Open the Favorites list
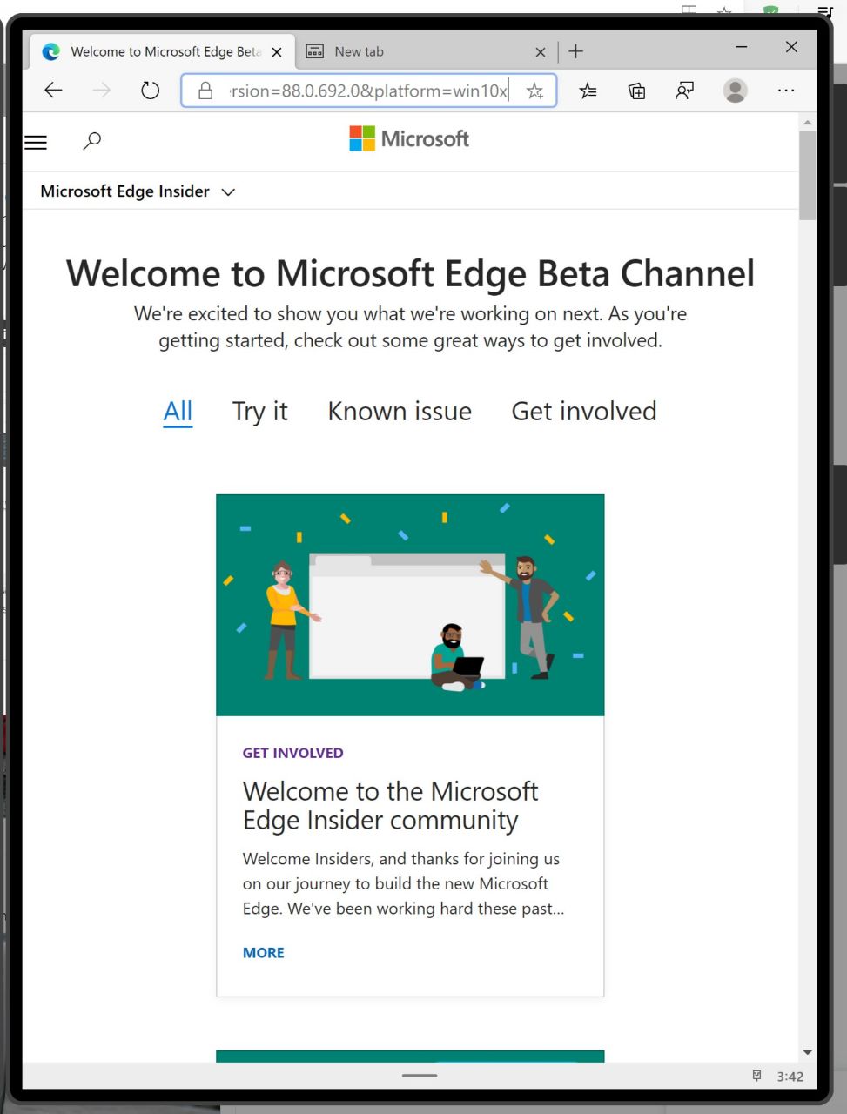 pos(588,91)
